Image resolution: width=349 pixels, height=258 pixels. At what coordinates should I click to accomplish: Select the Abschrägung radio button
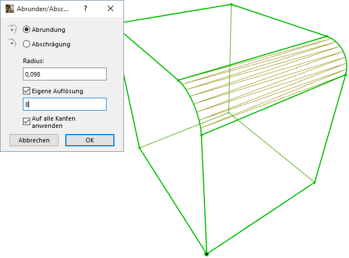[x=26, y=44]
